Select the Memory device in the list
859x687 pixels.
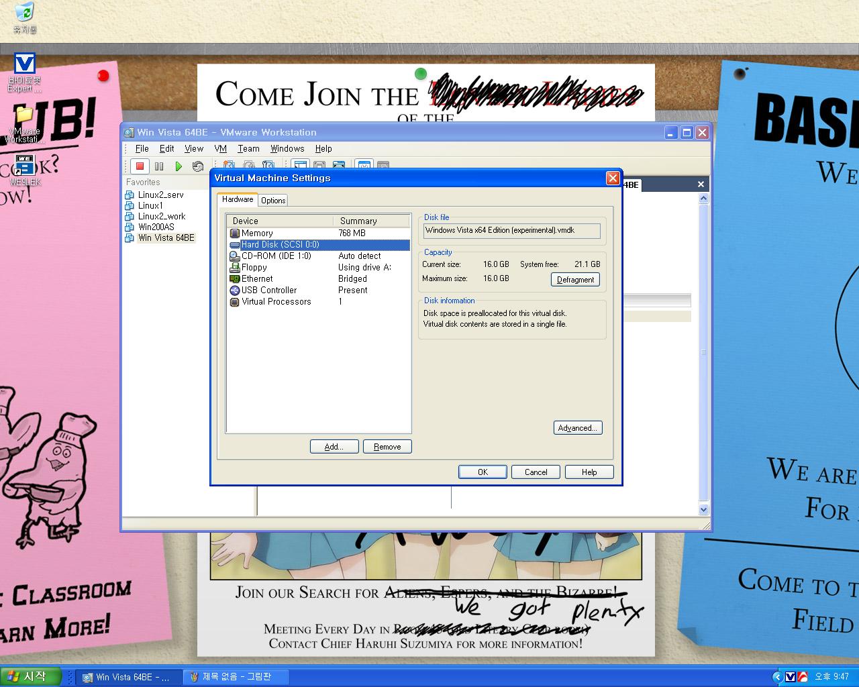tap(257, 233)
